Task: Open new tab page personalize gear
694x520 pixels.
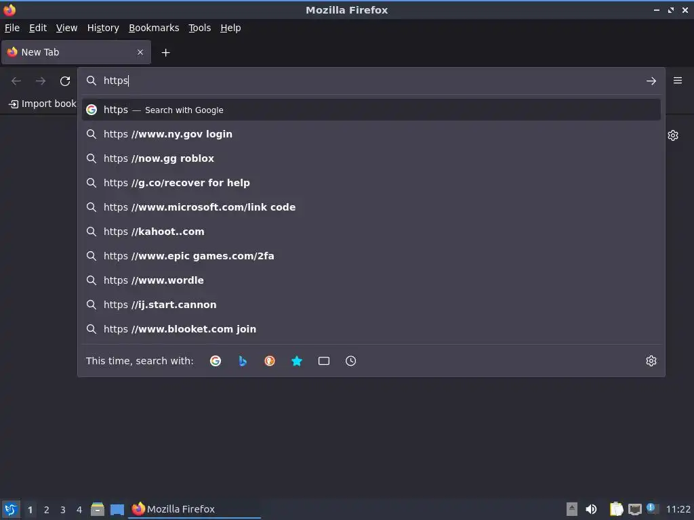Action: click(673, 135)
